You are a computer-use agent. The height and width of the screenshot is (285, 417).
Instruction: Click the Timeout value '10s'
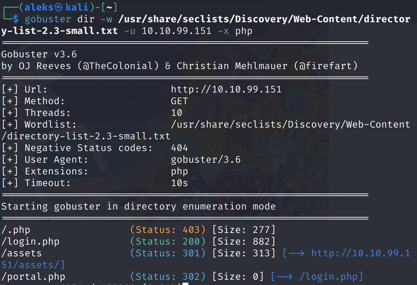pos(180,183)
